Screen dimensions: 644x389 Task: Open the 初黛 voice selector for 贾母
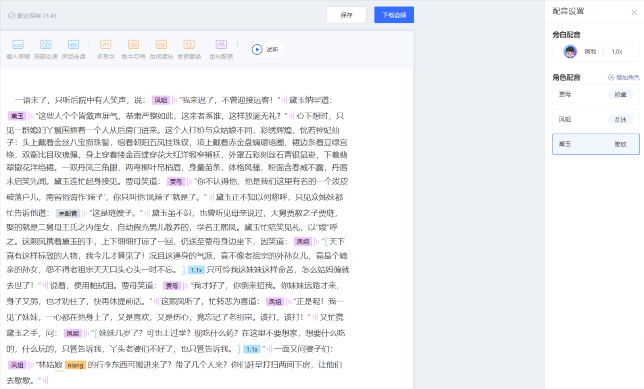tap(621, 94)
